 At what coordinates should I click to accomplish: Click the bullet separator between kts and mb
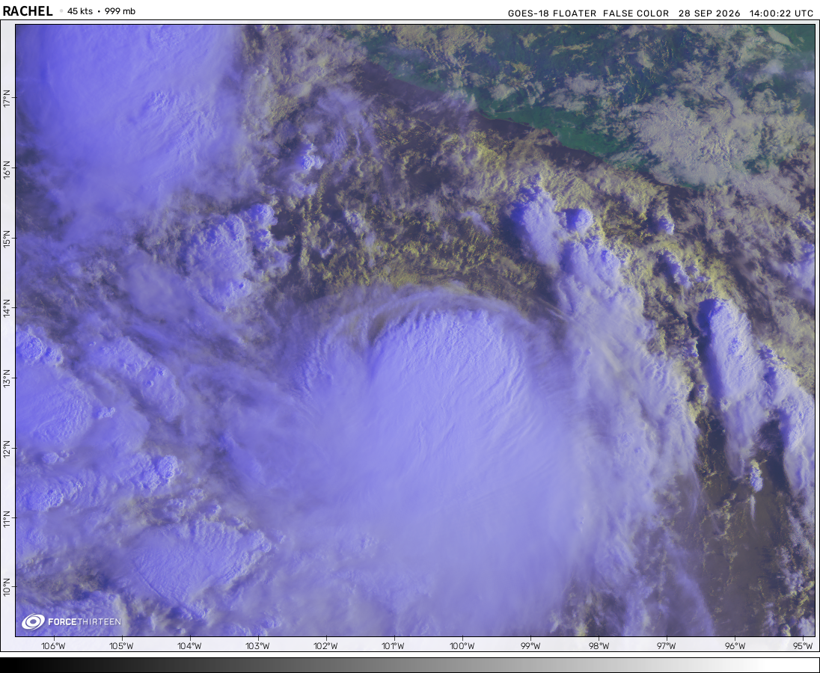99,11
